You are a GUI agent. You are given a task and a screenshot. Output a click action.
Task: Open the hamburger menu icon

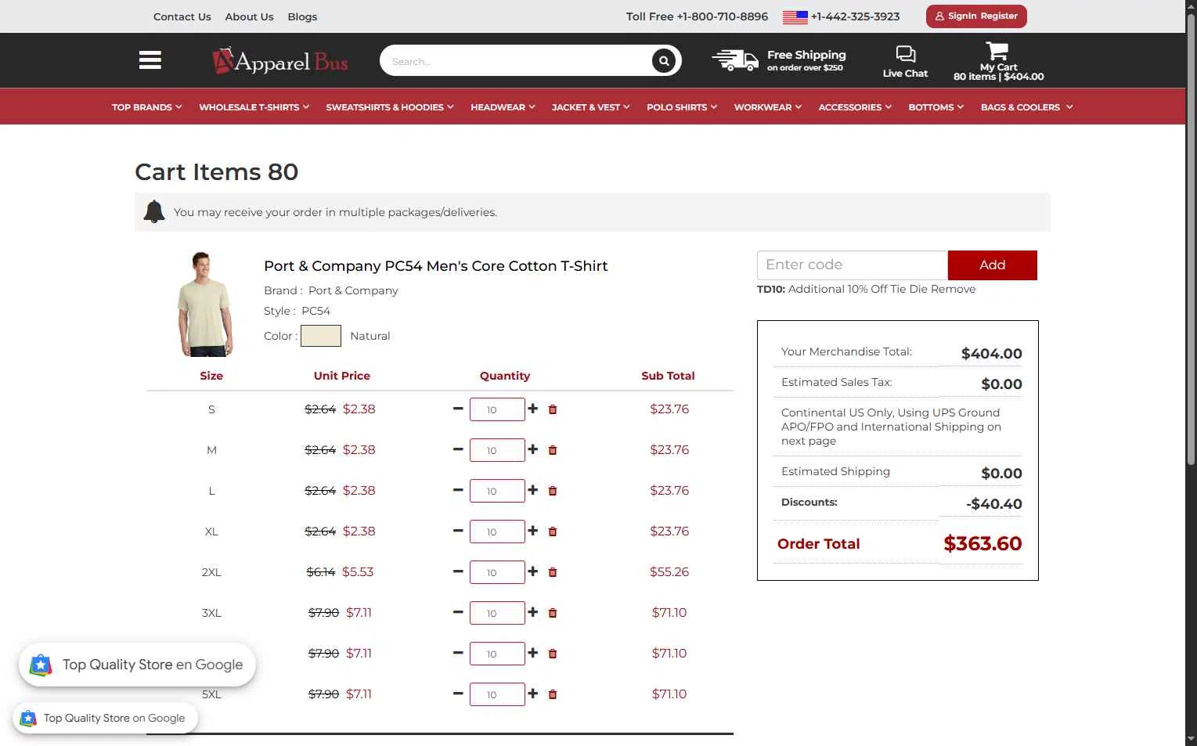tap(150, 60)
